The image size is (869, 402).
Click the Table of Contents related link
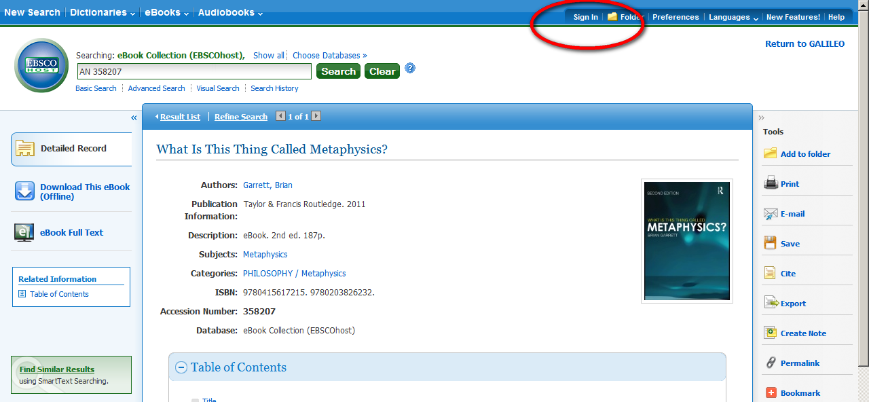tap(59, 294)
